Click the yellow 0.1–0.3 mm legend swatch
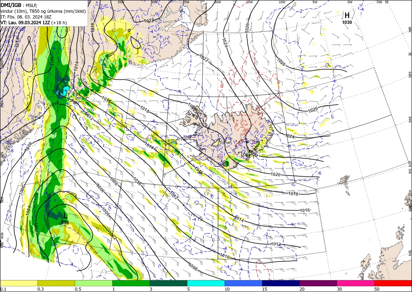The height and width of the screenshot is (292, 412). coord(19,283)
